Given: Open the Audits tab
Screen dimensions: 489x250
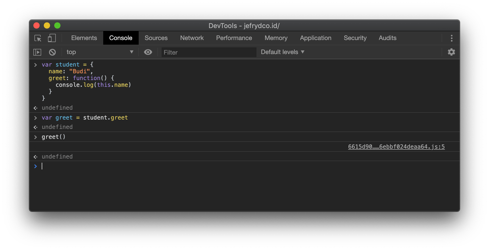Looking at the screenshot, I should tap(388, 38).
